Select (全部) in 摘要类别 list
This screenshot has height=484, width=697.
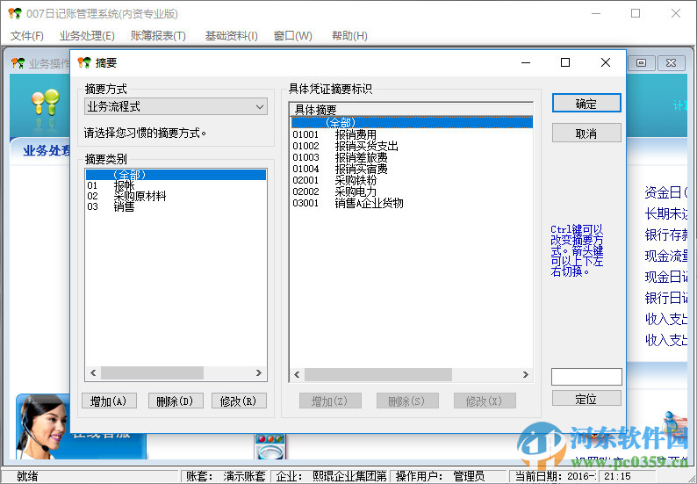[176, 175]
